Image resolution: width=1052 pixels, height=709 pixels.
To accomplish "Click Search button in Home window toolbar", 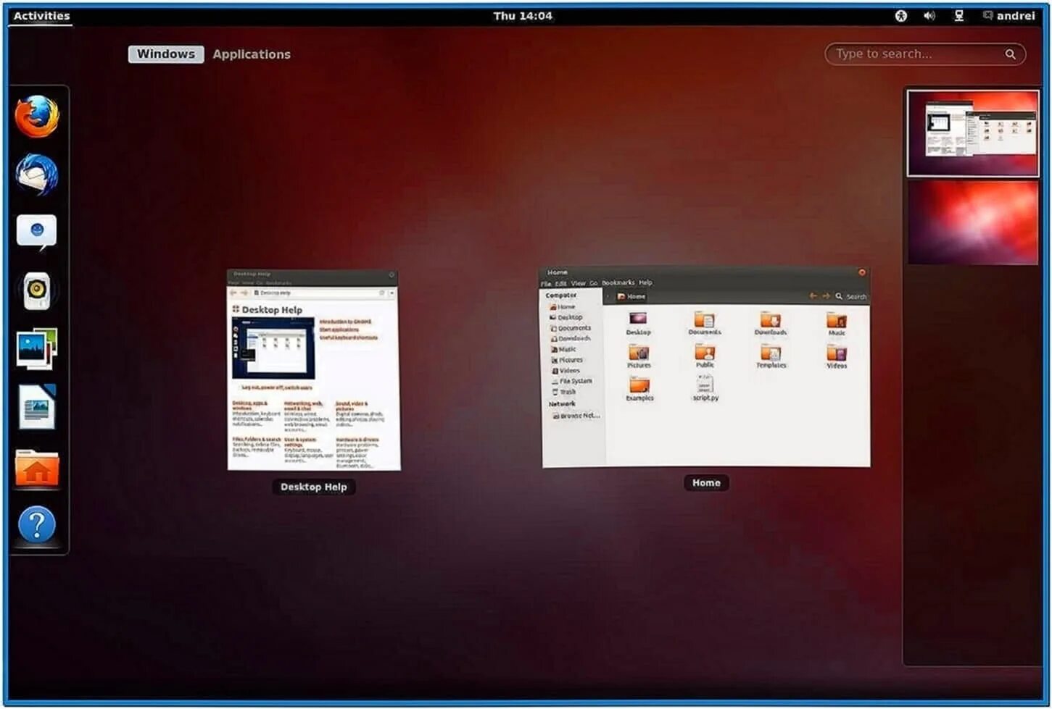I will 851,296.
